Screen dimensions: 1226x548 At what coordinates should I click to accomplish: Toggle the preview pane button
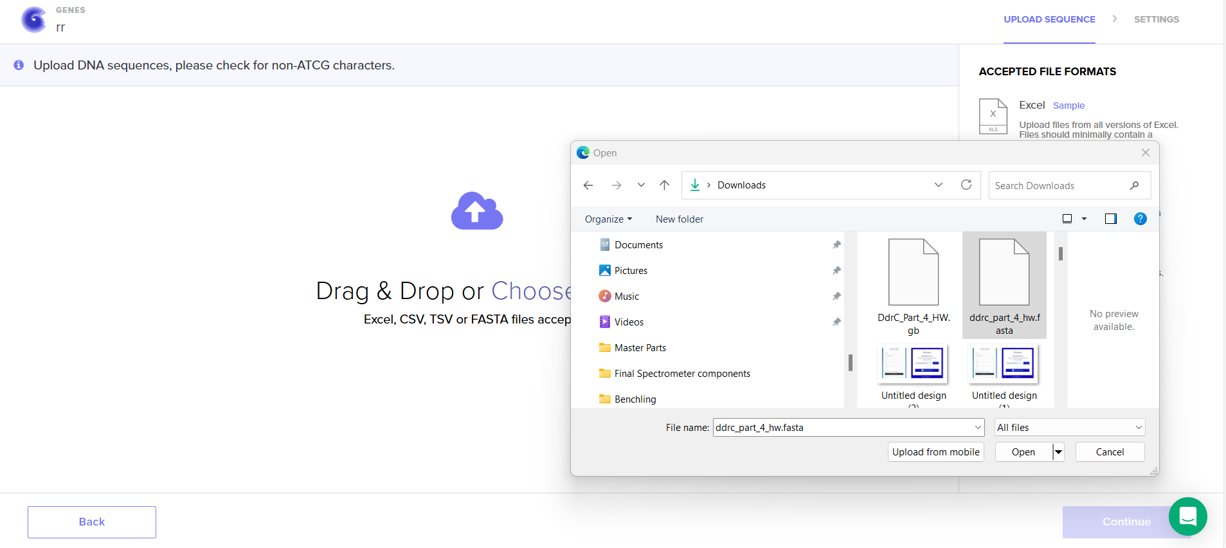(1110, 219)
